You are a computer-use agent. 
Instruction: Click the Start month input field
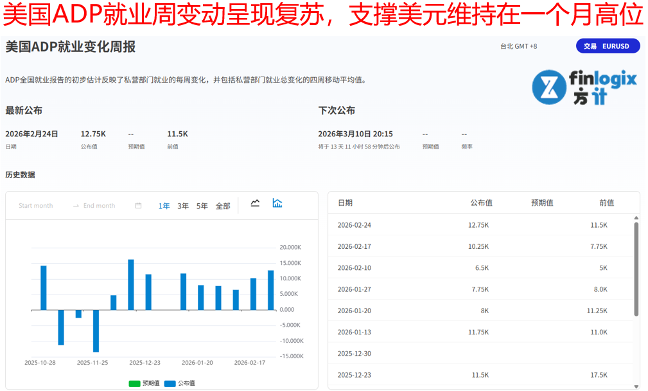[36, 206]
